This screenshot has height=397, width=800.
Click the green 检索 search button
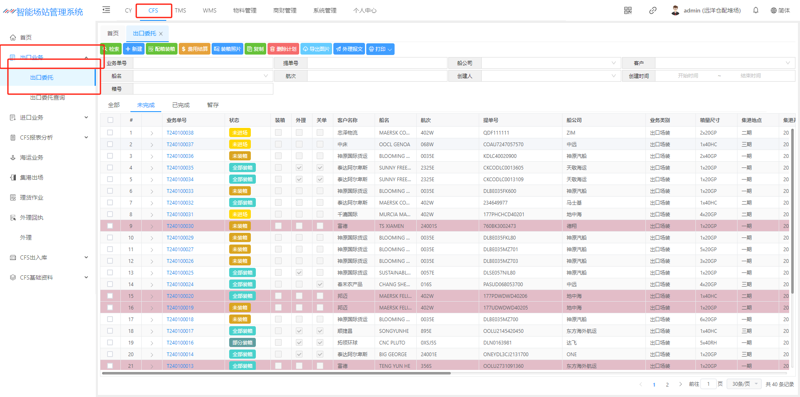[x=111, y=49]
